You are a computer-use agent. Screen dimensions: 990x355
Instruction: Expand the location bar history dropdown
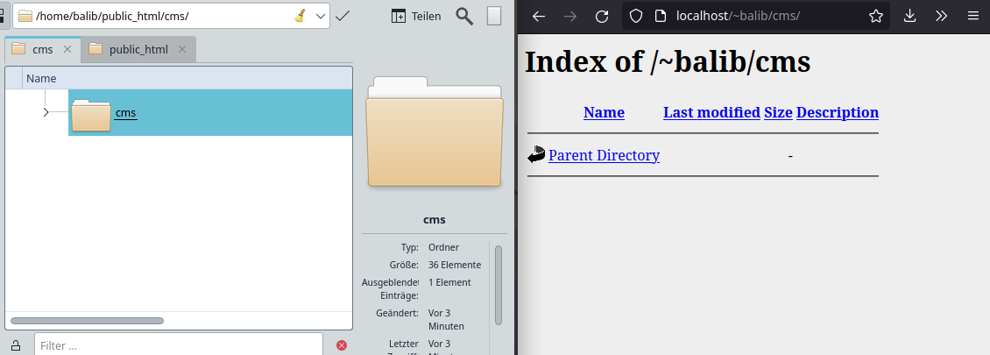(320, 16)
